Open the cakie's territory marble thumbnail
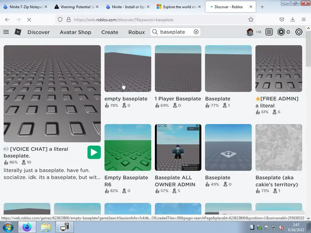 click(x=279, y=147)
